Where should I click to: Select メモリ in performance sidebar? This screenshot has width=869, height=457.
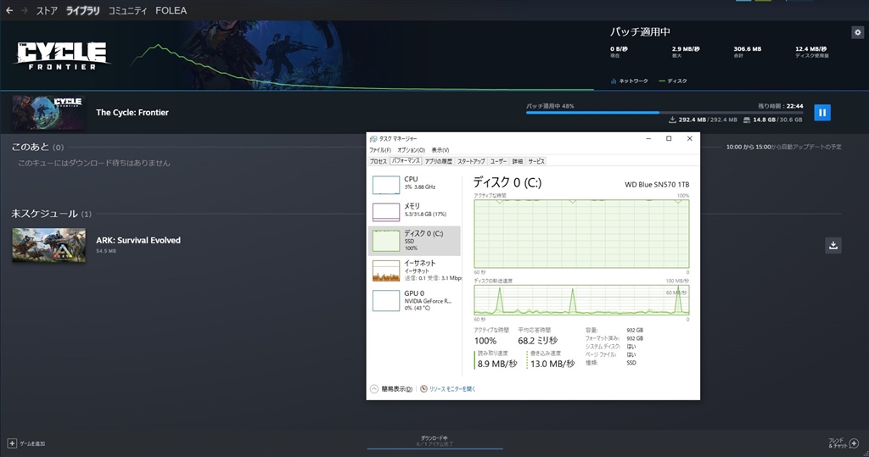pyautogui.click(x=414, y=211)
